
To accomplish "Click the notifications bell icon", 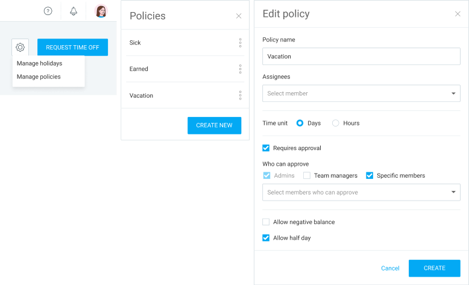I will pyautogui.click(x=74, y=11).
